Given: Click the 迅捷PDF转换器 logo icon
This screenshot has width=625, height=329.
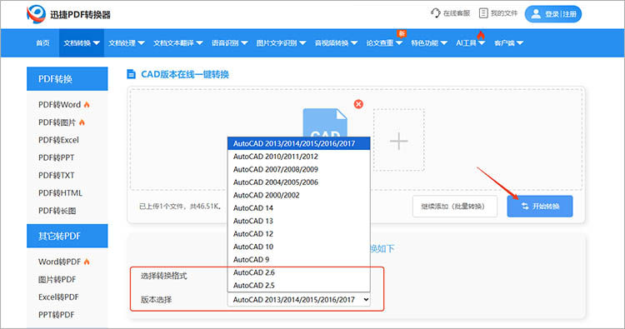Looking at the screenshot, I should point(36,14).
